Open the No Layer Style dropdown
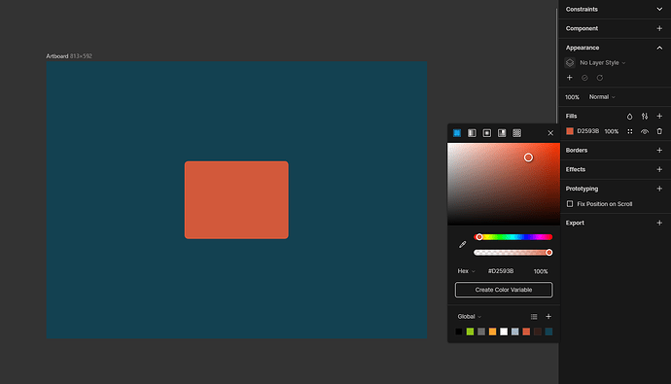671x384 pixels. [x=603, y=63]
